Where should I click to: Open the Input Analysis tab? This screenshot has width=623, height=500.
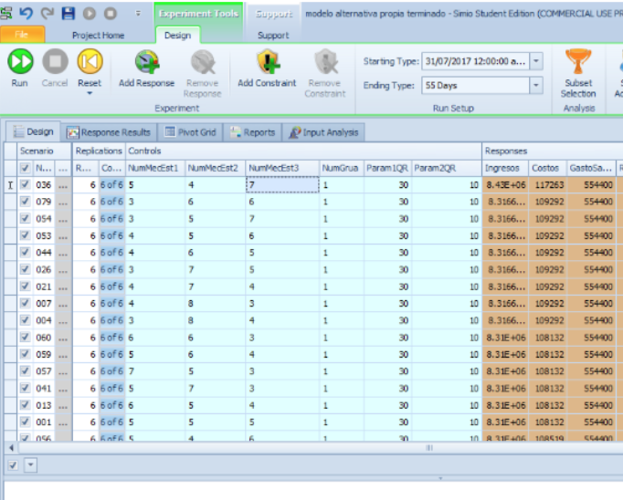323,132
